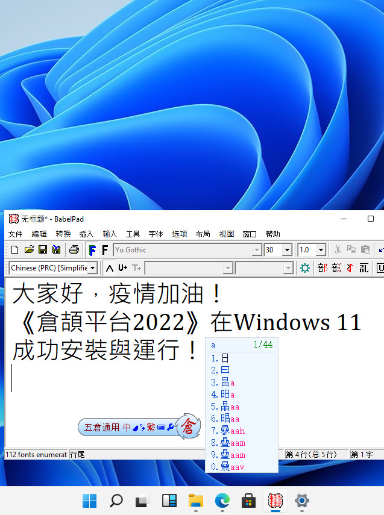Viewport: 384px width, 515px height.
Task: Open the soft keyboard icon on IME bar
Action: (161, 428)
